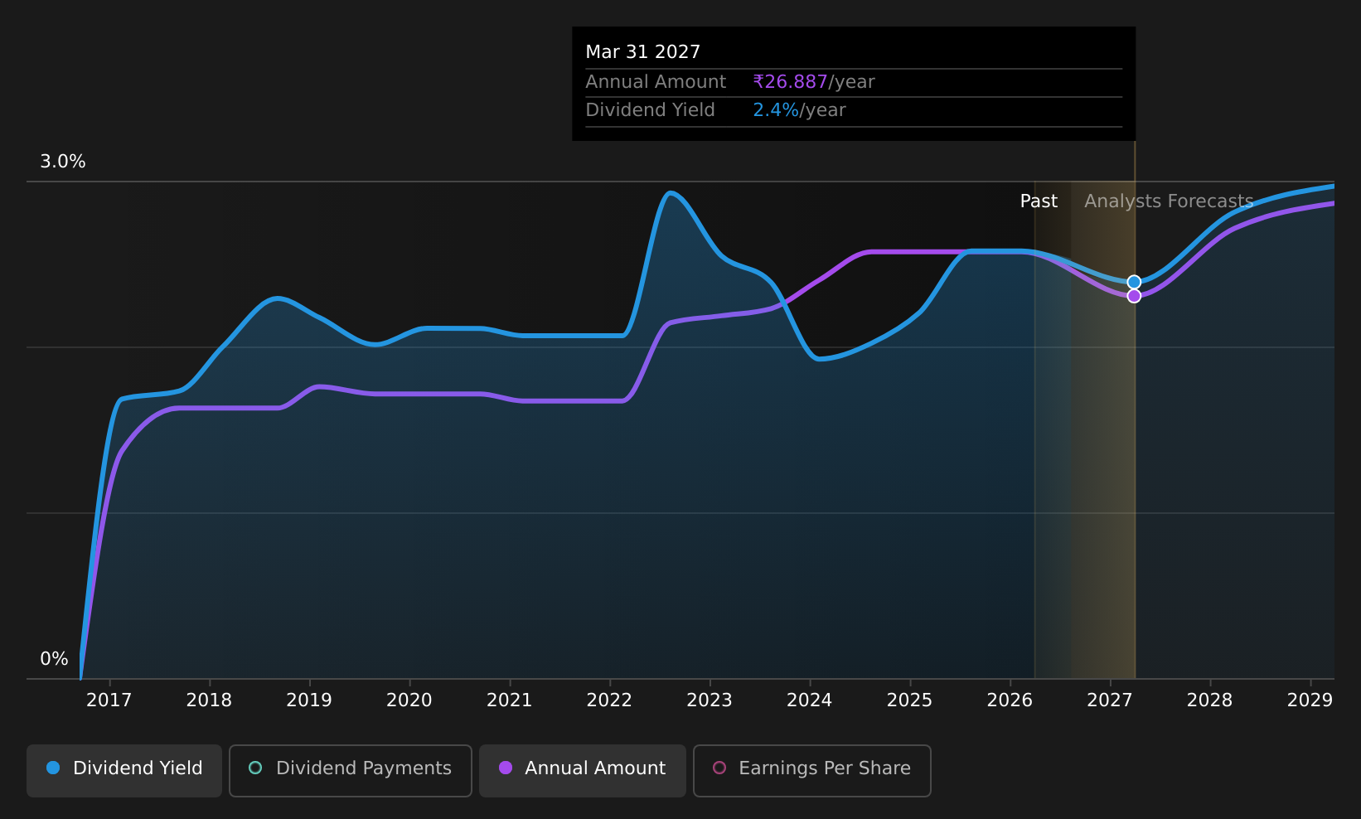Image resolution: width=1361 pixels, height=819 pixels.
Task: Enable the Dividend Payments series
Action: pyautogui.click(x=351, y=770)
